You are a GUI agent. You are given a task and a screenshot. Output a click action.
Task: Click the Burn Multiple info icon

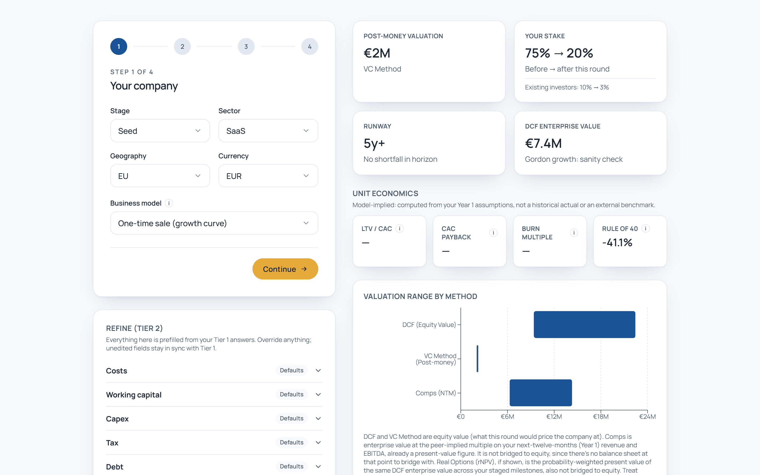[x=574, y=233]
